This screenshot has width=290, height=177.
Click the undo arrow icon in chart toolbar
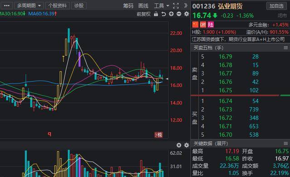pyautogui.click(x=164, y=14)
